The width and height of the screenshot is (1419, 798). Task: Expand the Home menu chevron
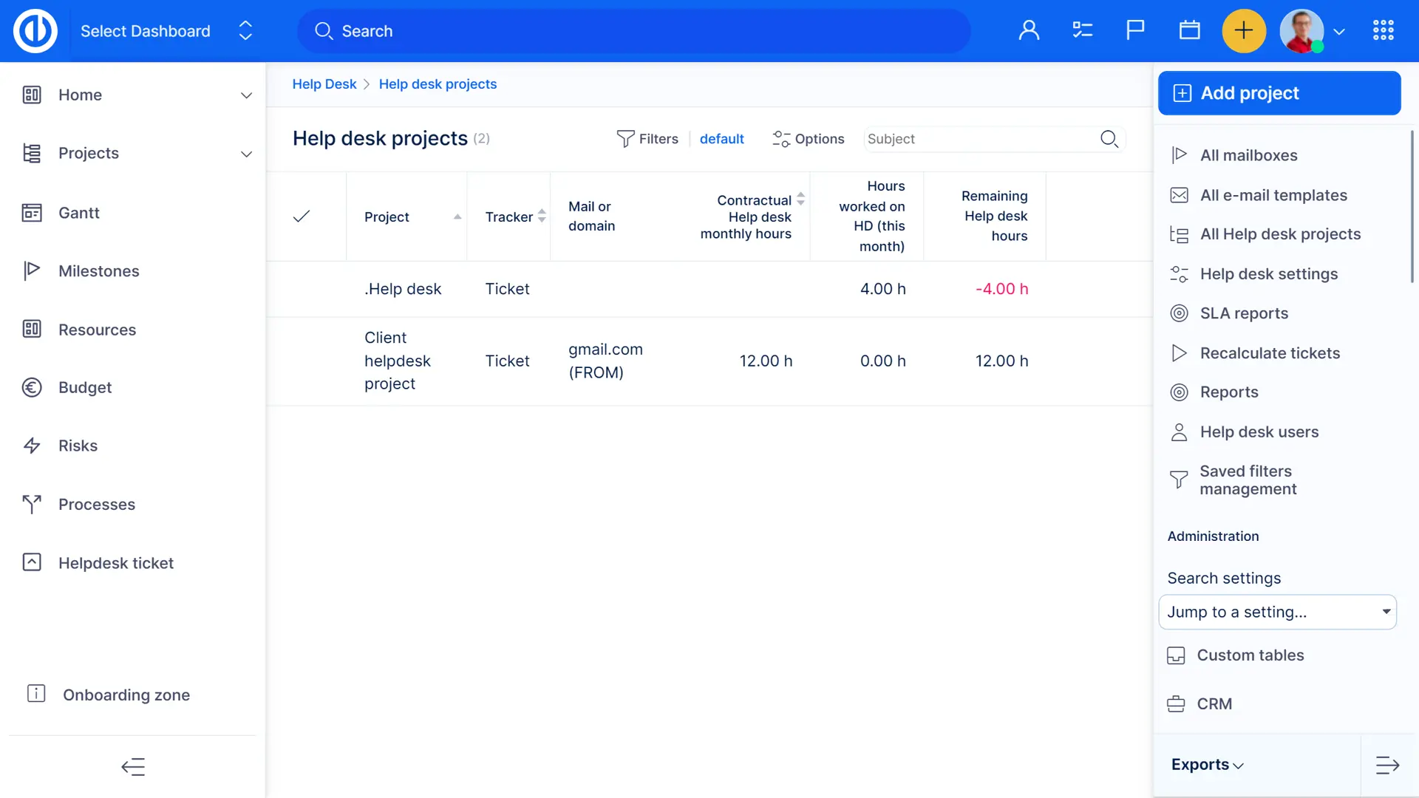[x=246, y=95]
